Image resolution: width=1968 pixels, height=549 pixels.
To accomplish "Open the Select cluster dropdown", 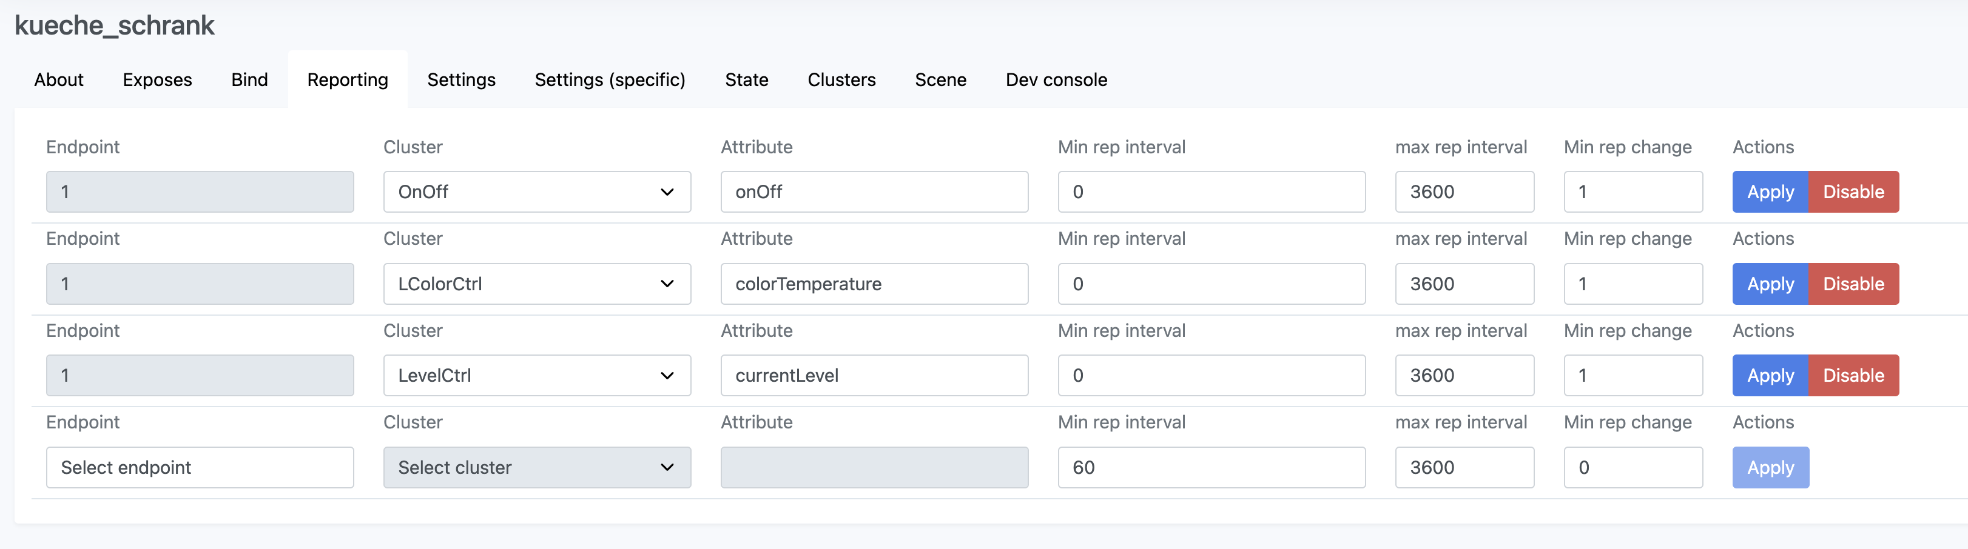I will [536, 467].
